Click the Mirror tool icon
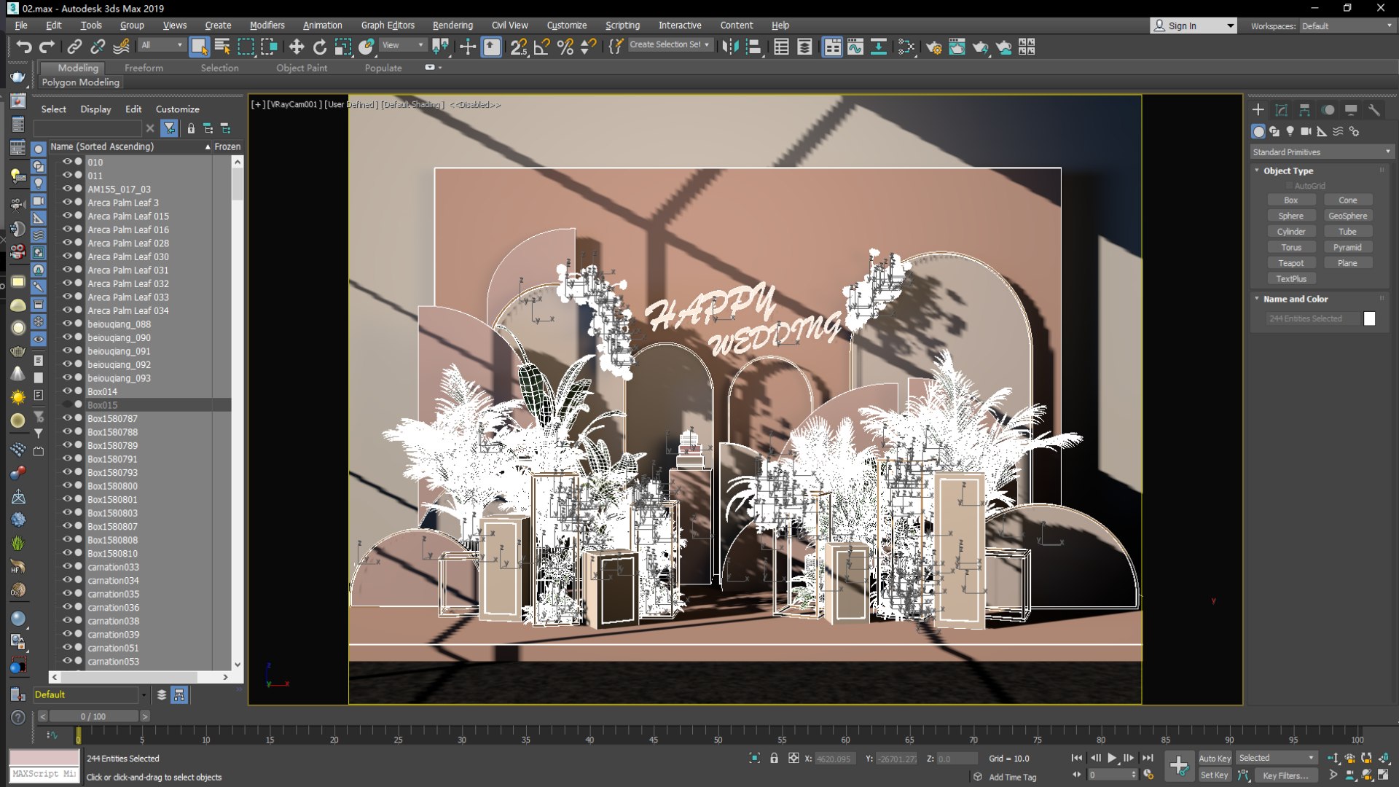This screenshot has height=787, width=1399. pos(730,47)
